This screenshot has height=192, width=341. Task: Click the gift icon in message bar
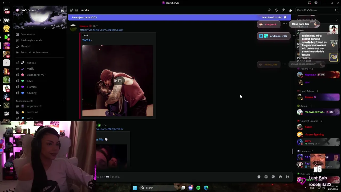(x=259, y=177)
